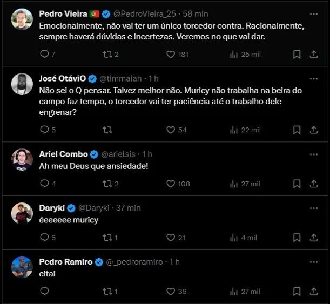Viewport: 330px width, 304px height.
Task: Share Daryki's tweet
Action: 314,238
